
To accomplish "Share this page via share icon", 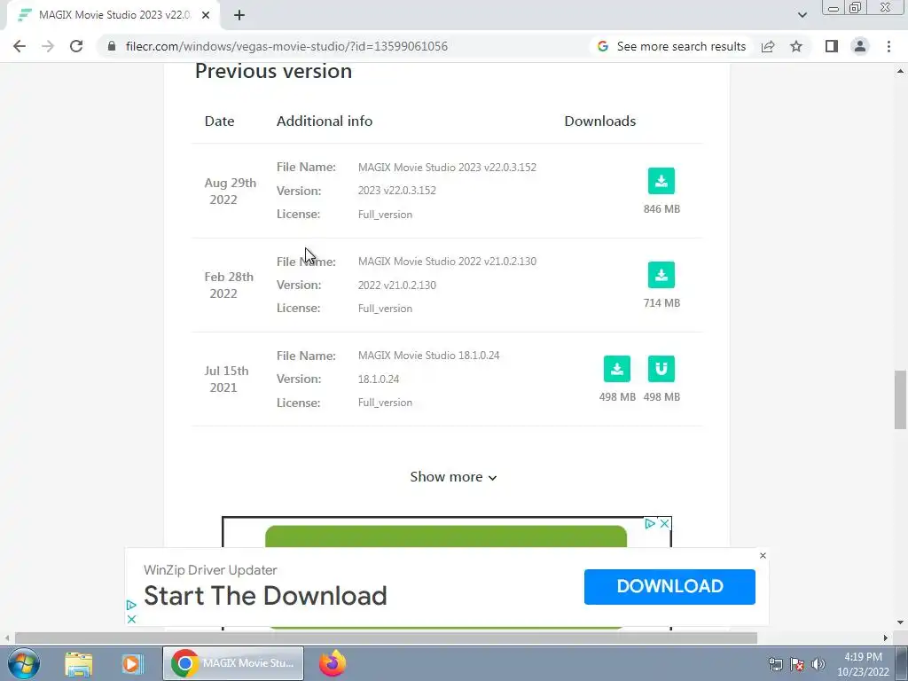I will [x=768, y=46].
